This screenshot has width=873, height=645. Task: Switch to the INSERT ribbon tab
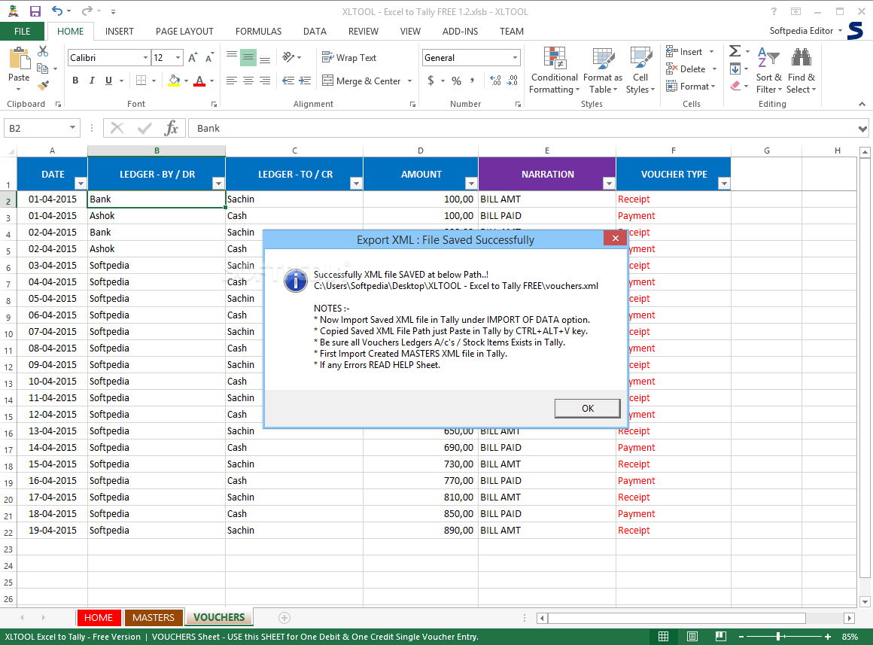pos(119,31)
